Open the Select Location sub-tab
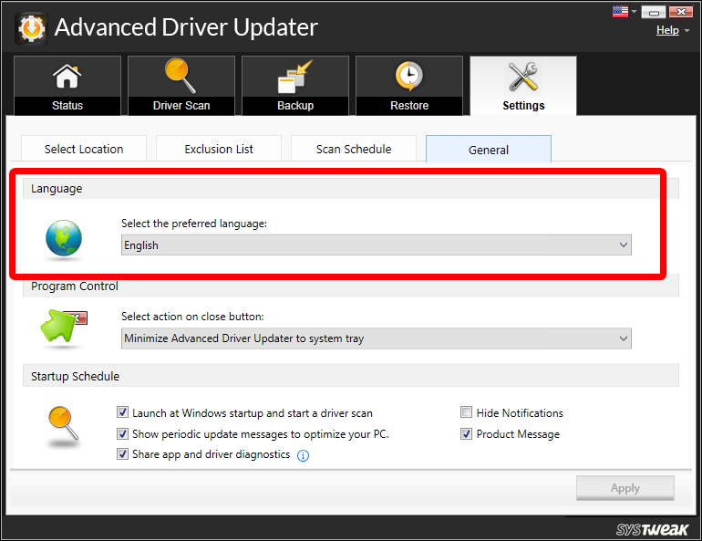The height and width of the screenshot is (541, 702). [84, 149]
